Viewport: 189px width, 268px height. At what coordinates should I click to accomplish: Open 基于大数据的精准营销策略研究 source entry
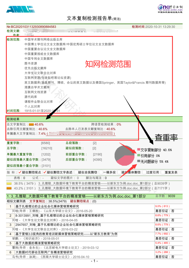(x=38, y=243)
